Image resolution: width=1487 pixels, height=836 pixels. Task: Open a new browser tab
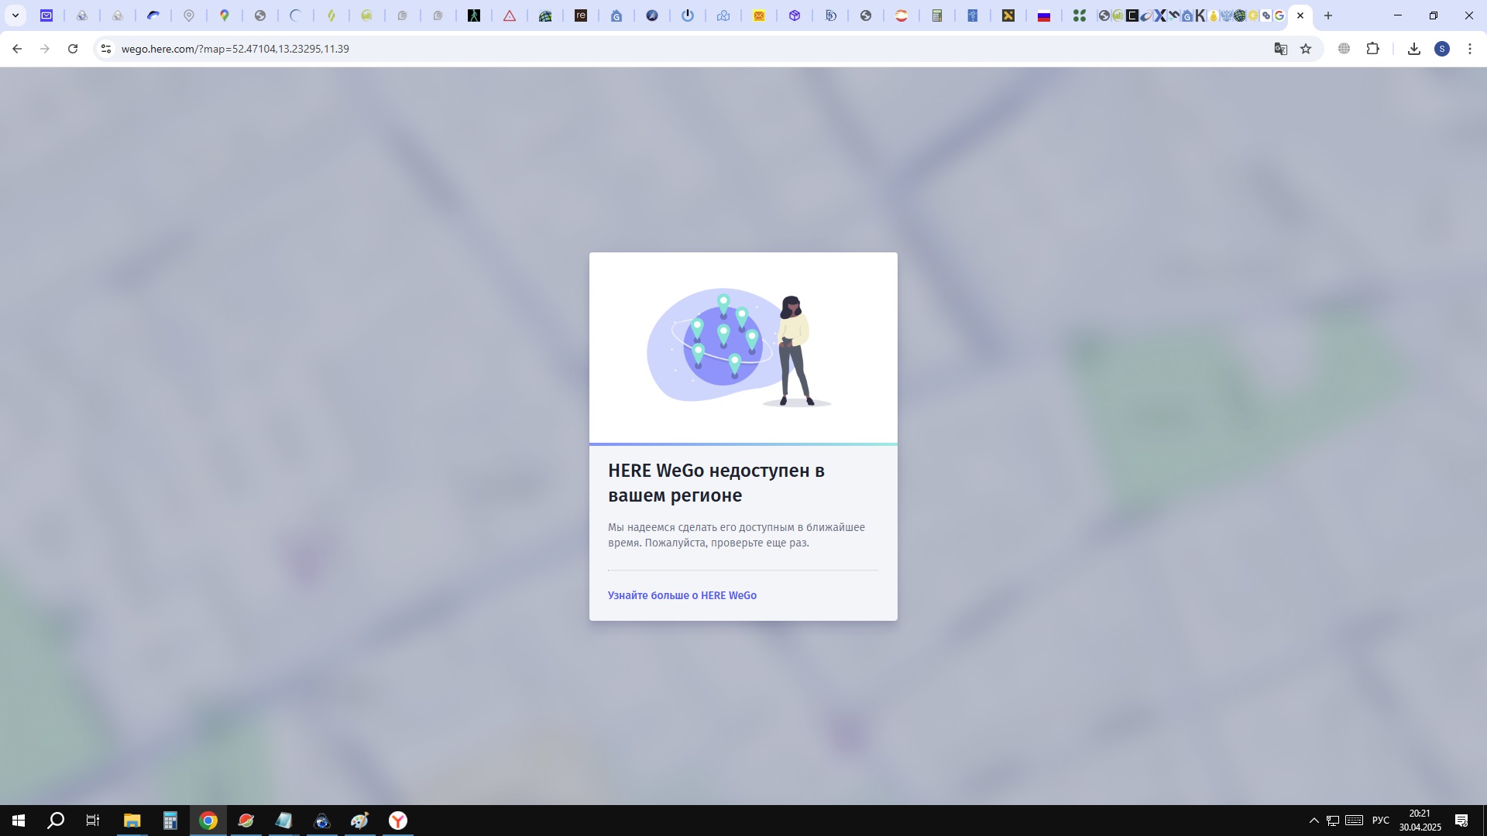[1327, 15]
